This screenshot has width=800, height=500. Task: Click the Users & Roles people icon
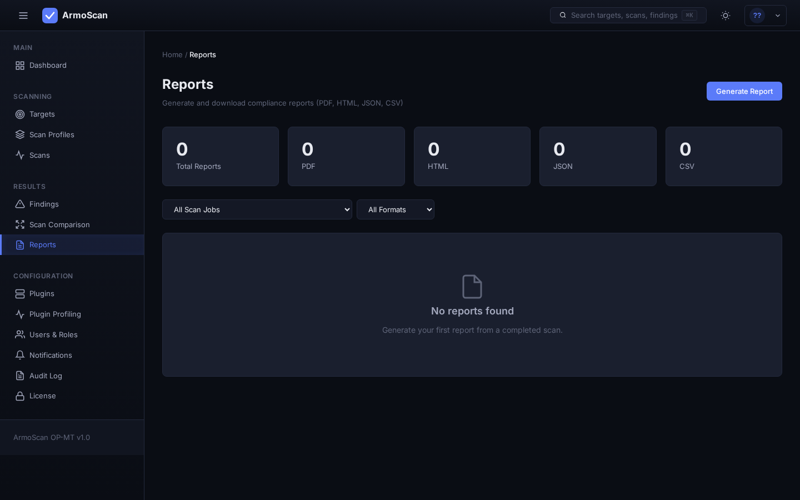(x=20, y=335)
